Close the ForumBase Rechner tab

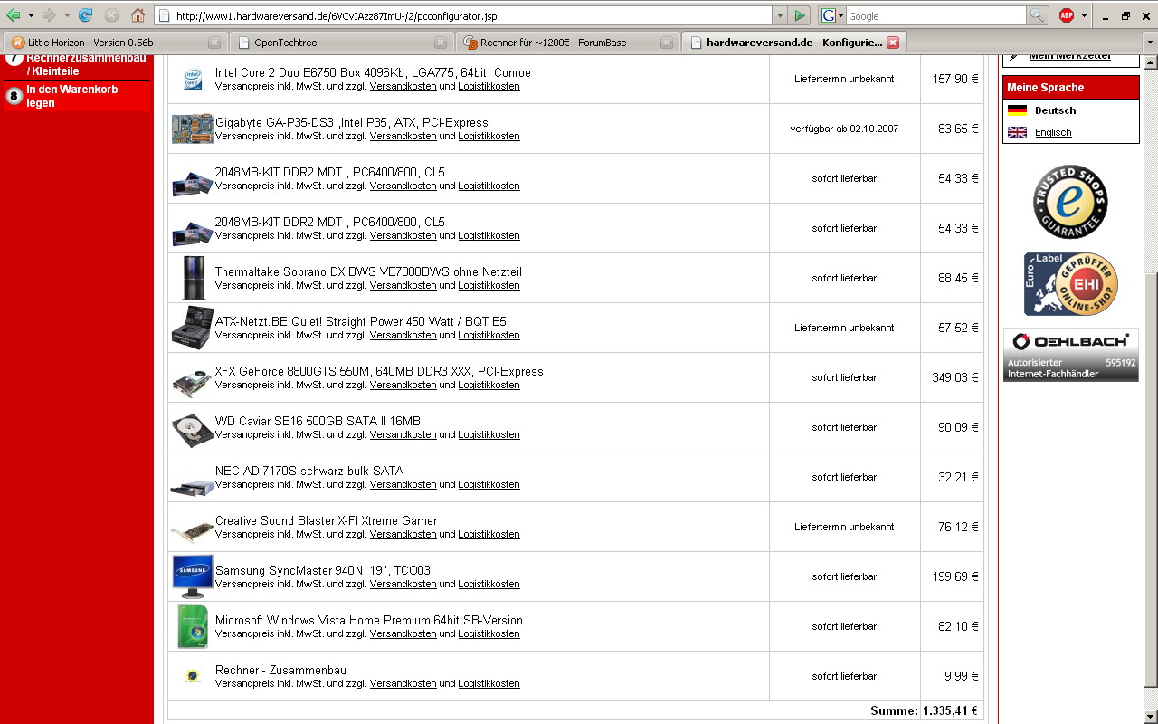click(667, 43)
